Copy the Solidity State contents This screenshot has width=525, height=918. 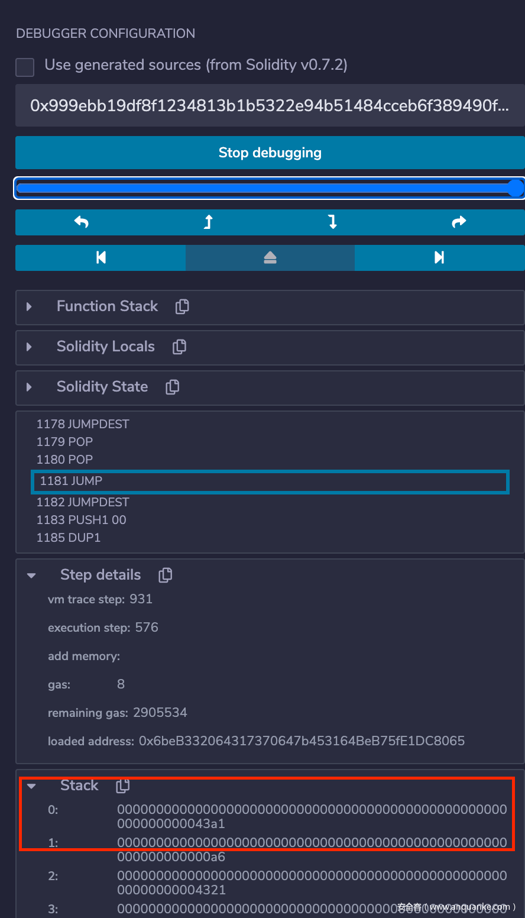(x=173, y=387)
